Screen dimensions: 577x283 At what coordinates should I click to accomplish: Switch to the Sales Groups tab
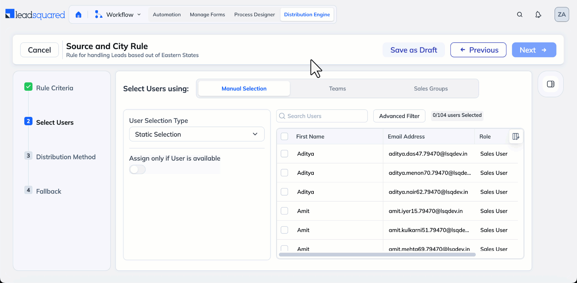tap(431, 89)
